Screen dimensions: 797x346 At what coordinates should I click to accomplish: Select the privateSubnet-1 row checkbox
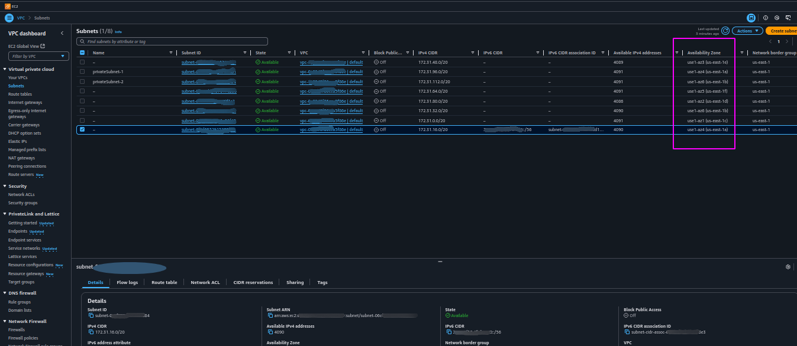click(82, 71)
